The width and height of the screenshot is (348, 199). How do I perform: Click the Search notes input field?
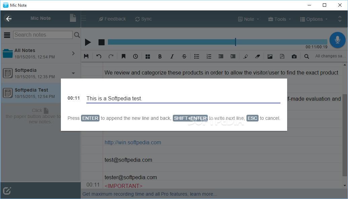(x=43, y=35)
